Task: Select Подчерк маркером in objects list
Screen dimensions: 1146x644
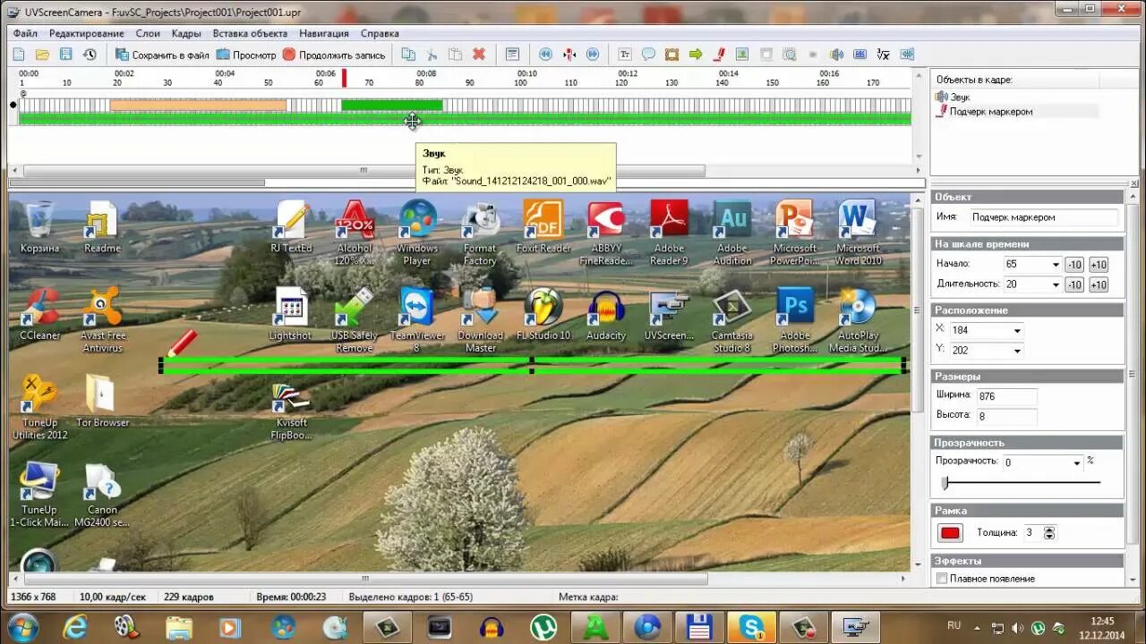Action: click(983, 112)
